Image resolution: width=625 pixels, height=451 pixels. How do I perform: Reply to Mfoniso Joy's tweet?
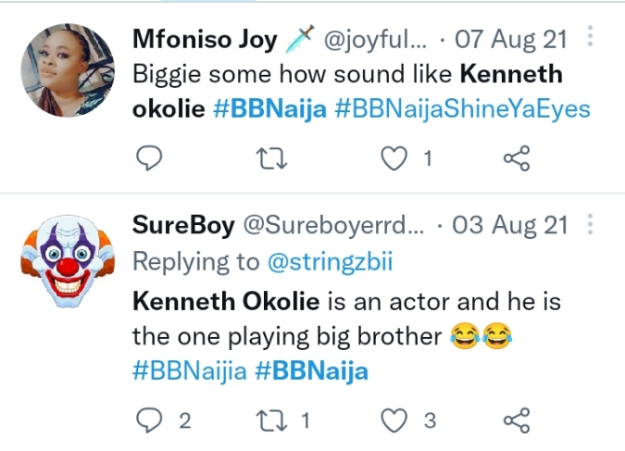[x=149, y=158]
